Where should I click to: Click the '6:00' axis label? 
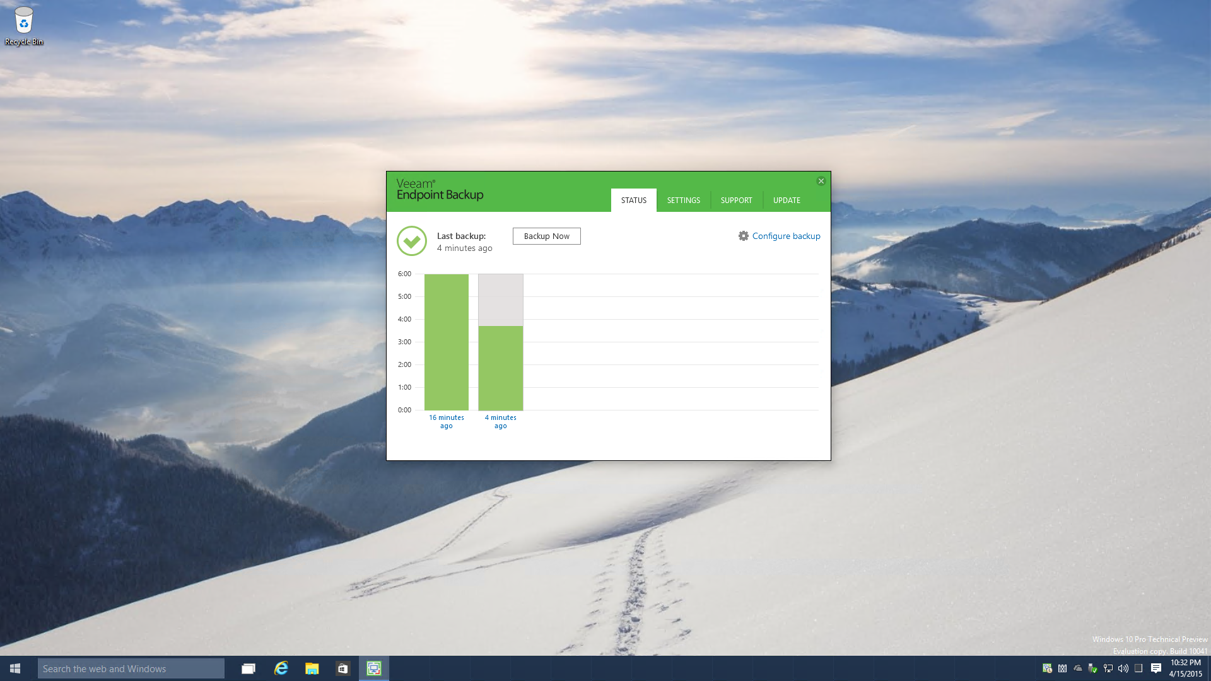(x=404, y=274)
